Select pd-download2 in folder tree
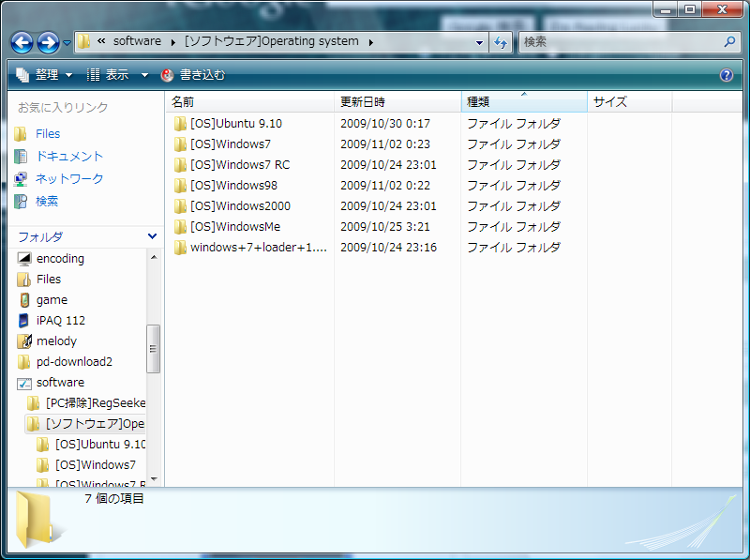 point(74,361)
